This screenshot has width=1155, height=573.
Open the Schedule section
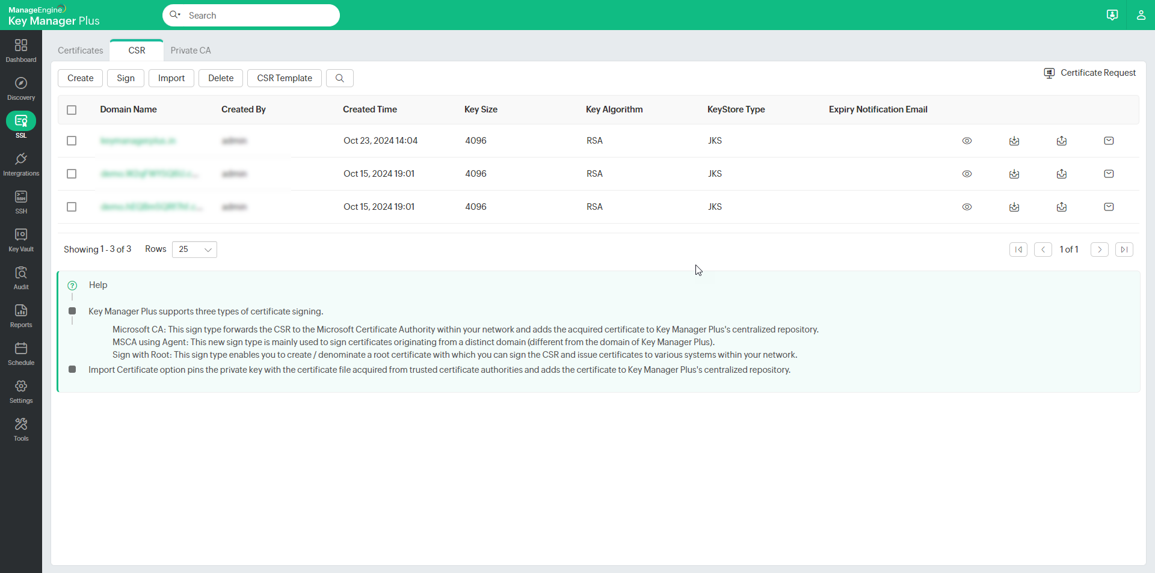(x=21, y=352)
